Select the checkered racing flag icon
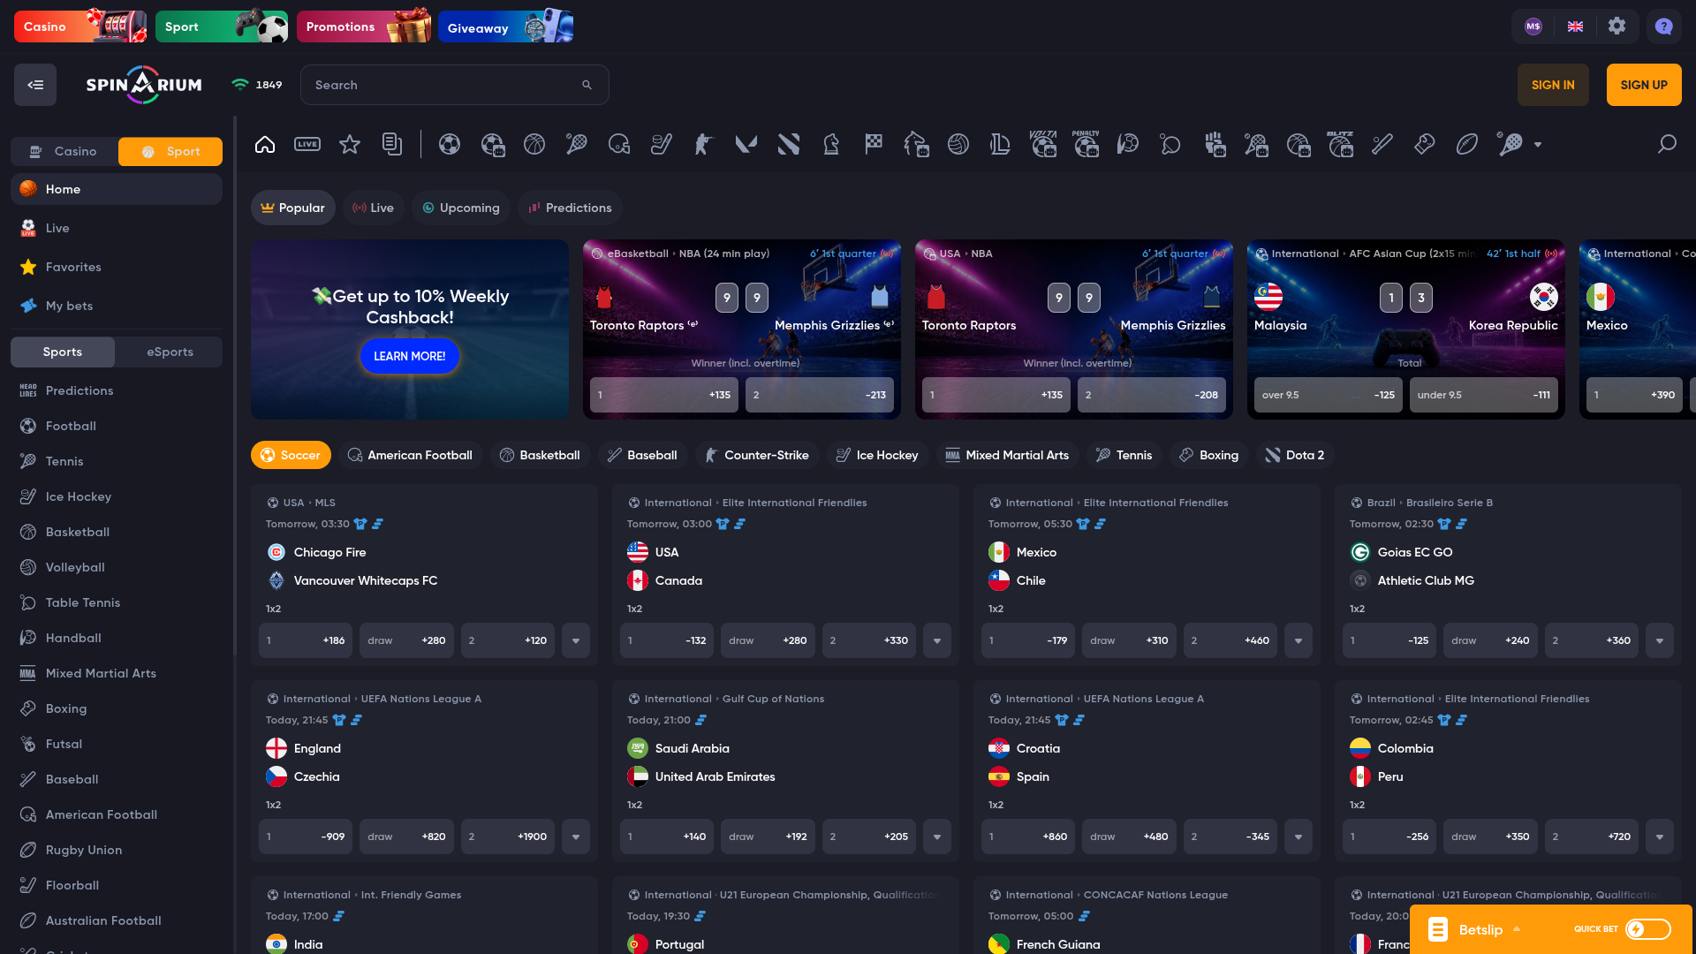 pyautogui.click(x=874, y=144)
